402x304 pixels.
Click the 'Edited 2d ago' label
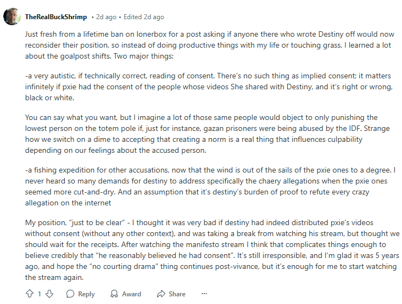click(x=143, y=17)
